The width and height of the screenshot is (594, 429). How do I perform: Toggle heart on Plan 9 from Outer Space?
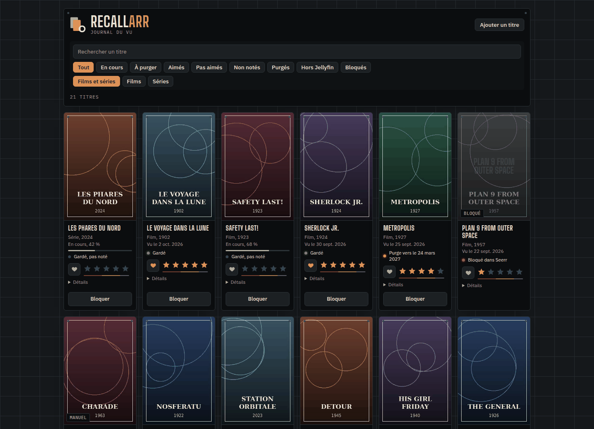[468, 273]
